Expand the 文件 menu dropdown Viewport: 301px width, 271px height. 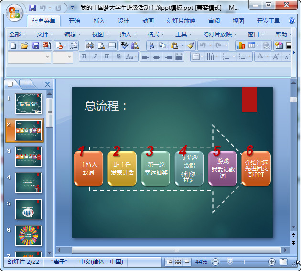pos(45,34)
